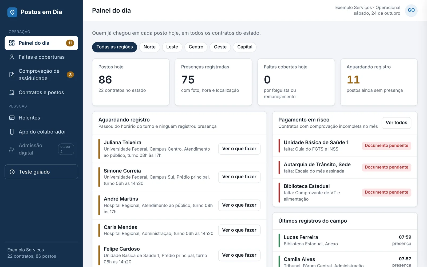Open App do colaborador page

pos(41,132)
